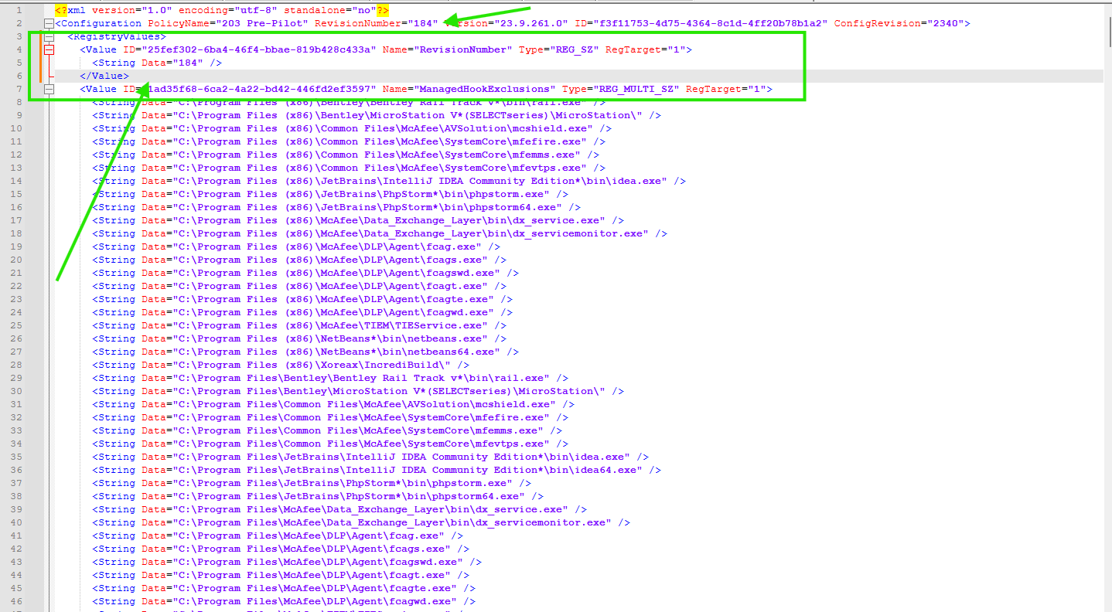1112x612 pixels.
Task: Click the idea64.exe path on line 36
Action: (408, 470)
